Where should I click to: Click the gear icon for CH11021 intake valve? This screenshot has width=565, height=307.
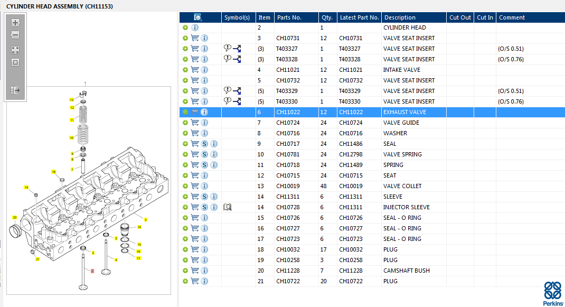(x=185, y=70)
